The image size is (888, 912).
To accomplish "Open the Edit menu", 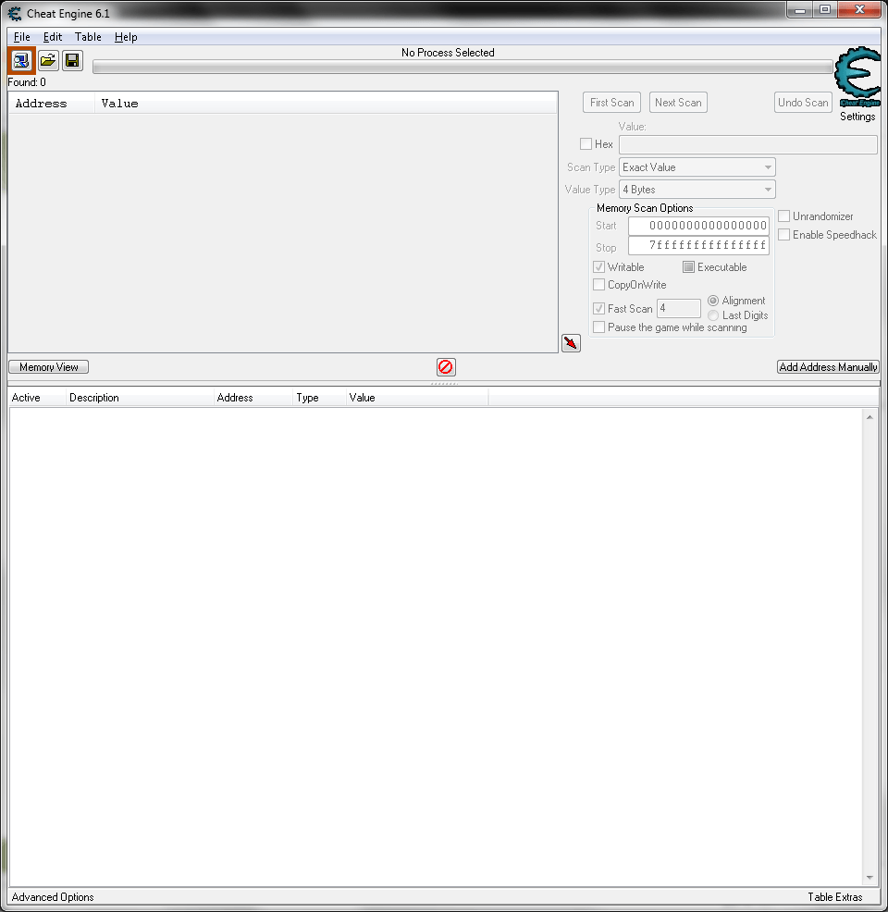I will tap(53, 37).
